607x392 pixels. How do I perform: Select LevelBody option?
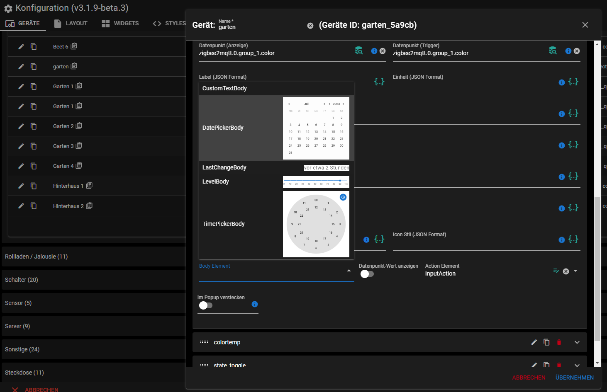pos(276,181)
